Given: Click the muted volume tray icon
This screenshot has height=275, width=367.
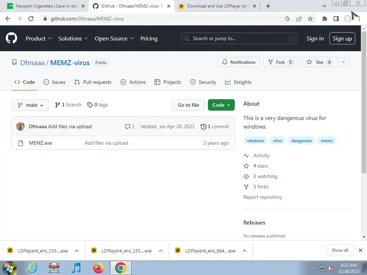Looking at the screenshot, I should coord(331,269).
